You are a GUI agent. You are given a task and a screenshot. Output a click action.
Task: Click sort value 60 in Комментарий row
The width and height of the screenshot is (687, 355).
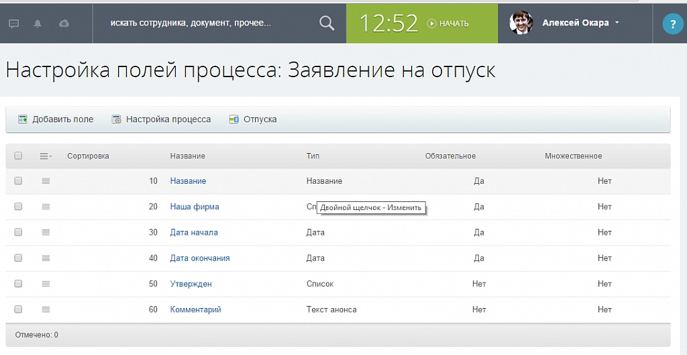coord(153,309)
